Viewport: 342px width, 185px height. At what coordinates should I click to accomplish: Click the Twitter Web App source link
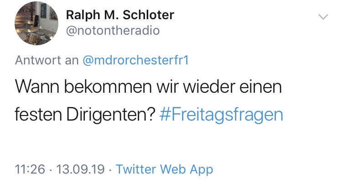tap(164, 169)
